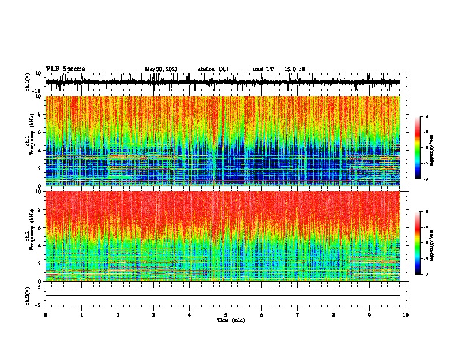This screenshot has height=353, width=457.
Task: Select the "start UT = 15:0 :0" label
Action: pyautogui.click(x=279, y=69)
